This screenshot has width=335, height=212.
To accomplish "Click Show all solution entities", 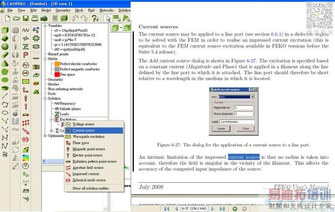I will [94, 188].
